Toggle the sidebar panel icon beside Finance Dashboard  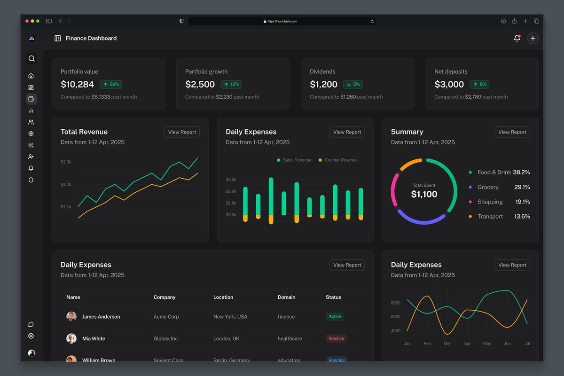point(58,39)
